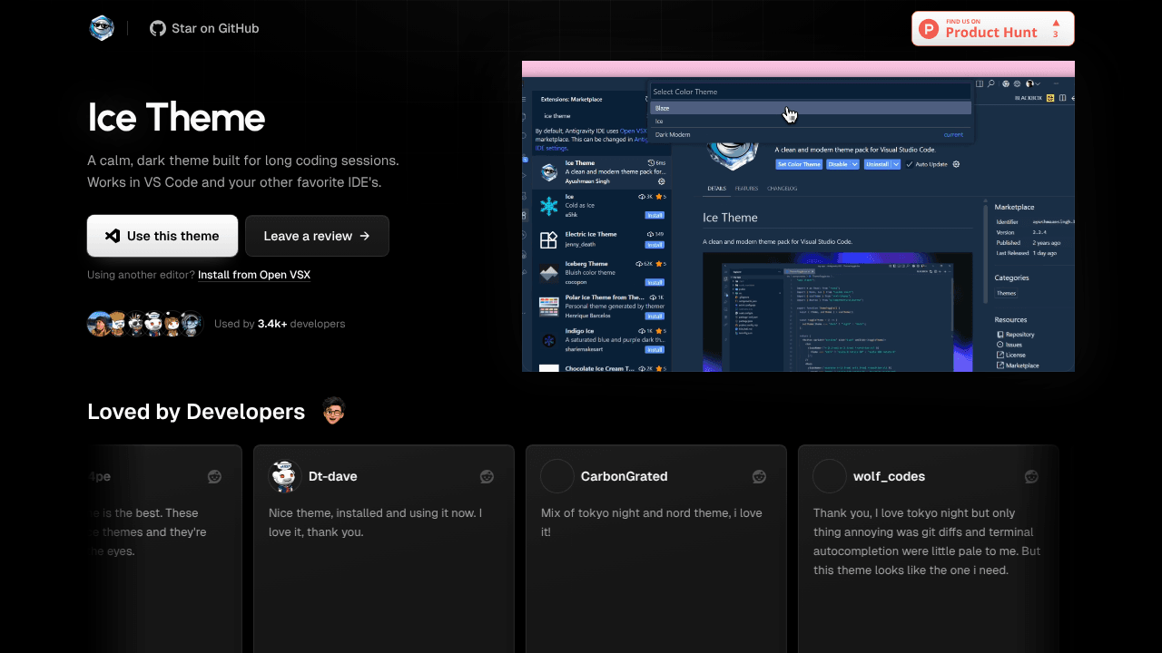
Task: Click the Select Color Theme field in screenshot
Action: [811, 92]
